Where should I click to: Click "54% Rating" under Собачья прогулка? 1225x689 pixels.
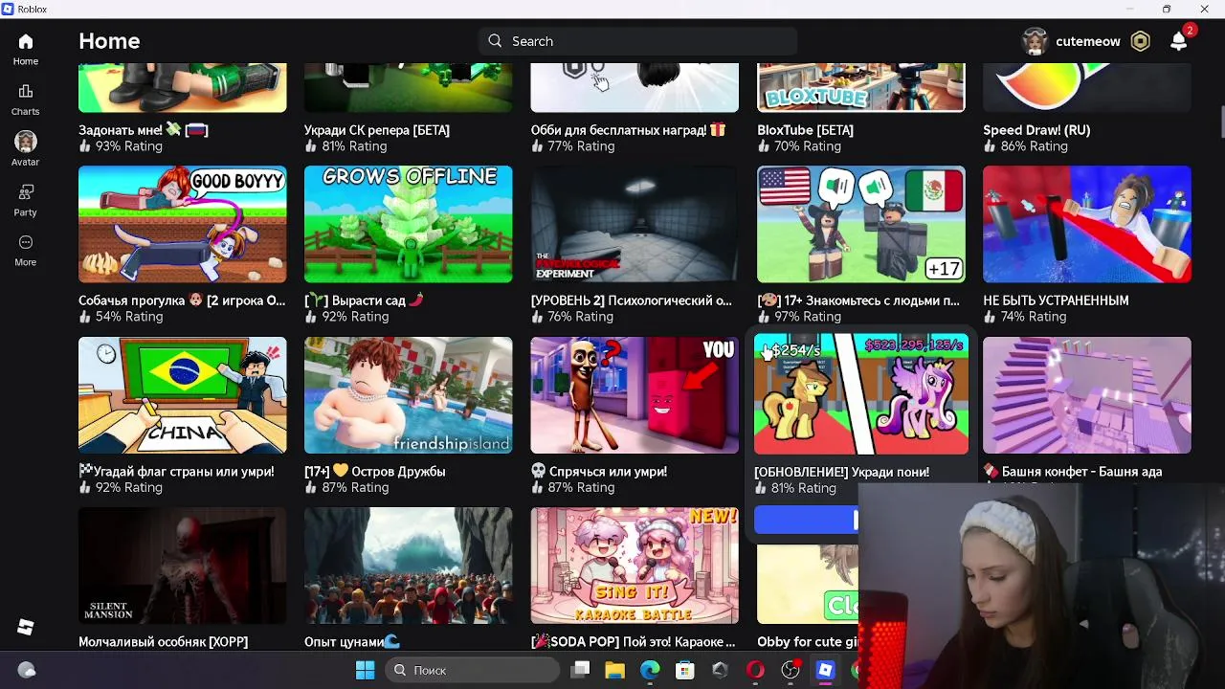[129, 317]
